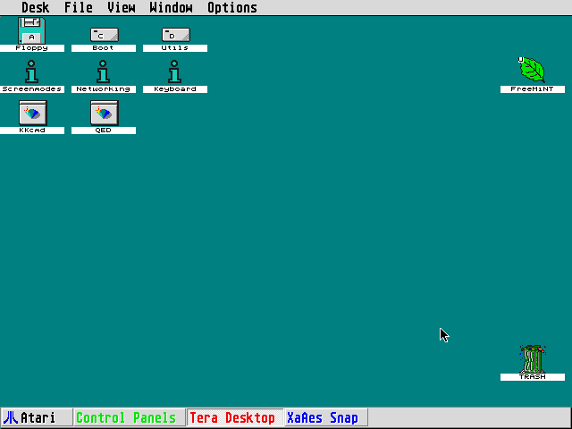The image size is (572, 429).
Task: Open the File menu
Action: pyautogui.click(x=79, y=8)
